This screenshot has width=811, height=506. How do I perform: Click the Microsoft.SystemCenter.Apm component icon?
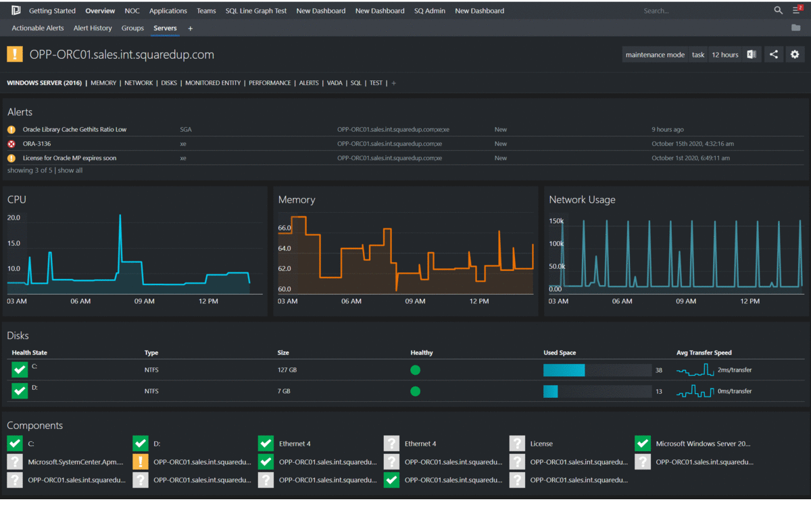[15, 462]
